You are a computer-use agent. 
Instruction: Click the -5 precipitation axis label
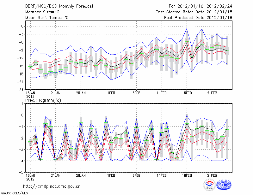pos(21,173)
